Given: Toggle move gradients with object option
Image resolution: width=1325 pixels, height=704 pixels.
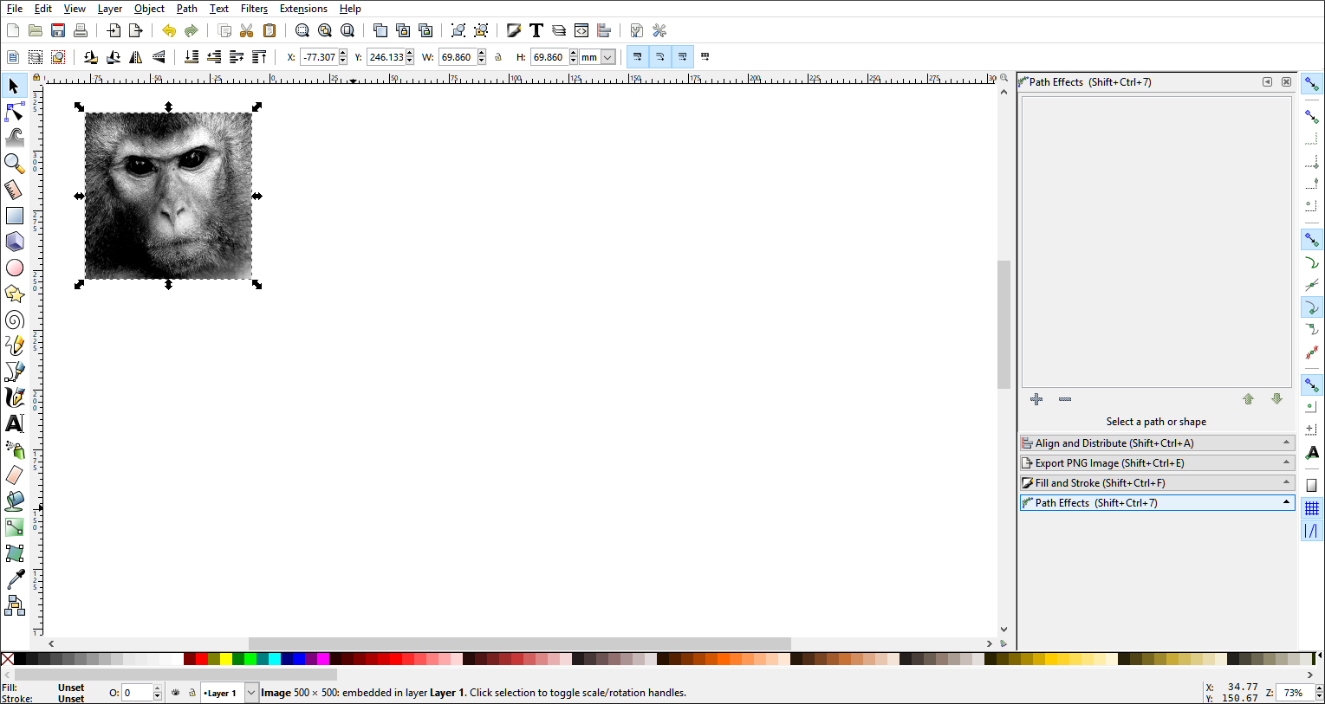Looking at the screenshot, I should pos(682,57).
